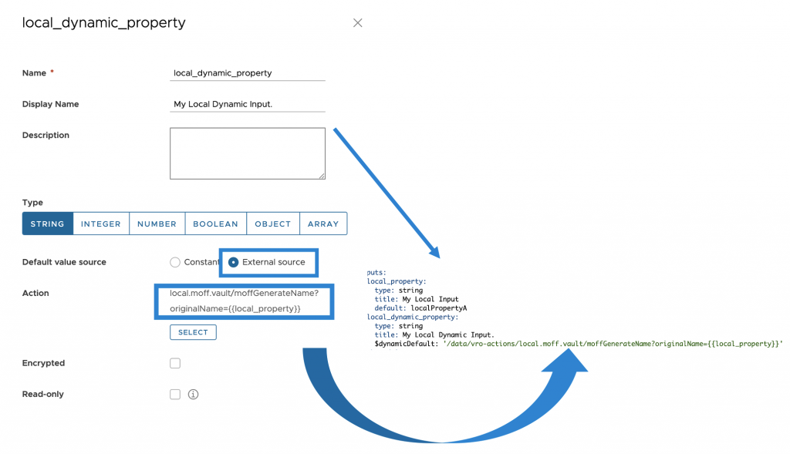Click the 'Default value source' label

(64, 262)
